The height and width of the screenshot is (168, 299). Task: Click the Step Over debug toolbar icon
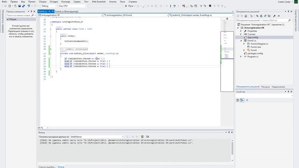[x=174, y=6]
